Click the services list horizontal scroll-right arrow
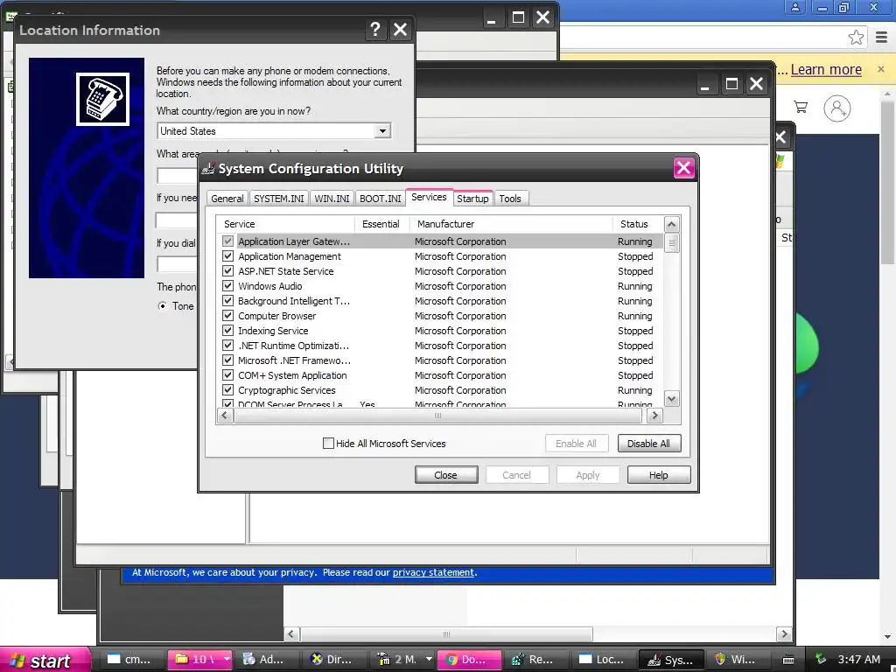This screenshot has height=672, width=896. [654, 416]
